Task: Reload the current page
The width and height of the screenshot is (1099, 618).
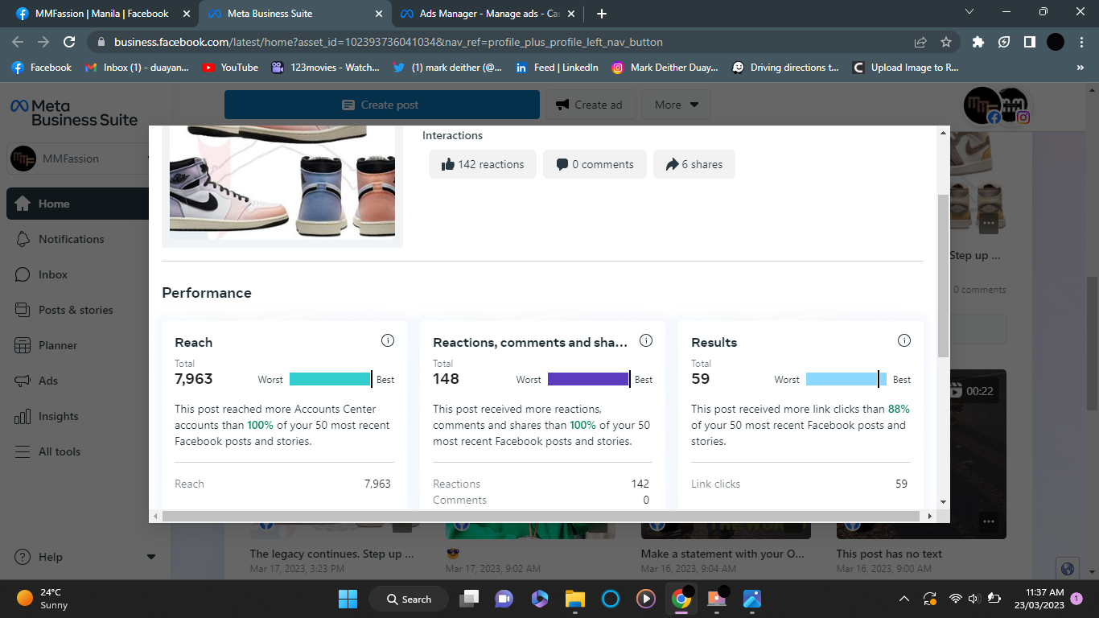Action: [69, 42]
